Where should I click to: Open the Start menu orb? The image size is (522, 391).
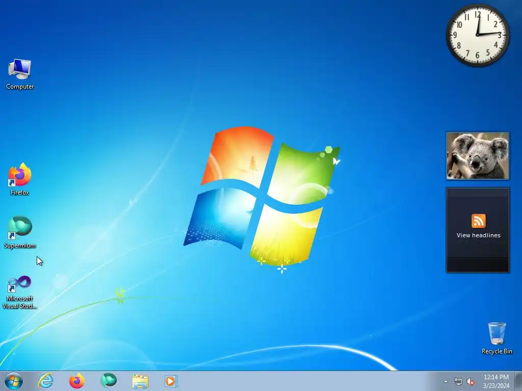pos(14,381)
